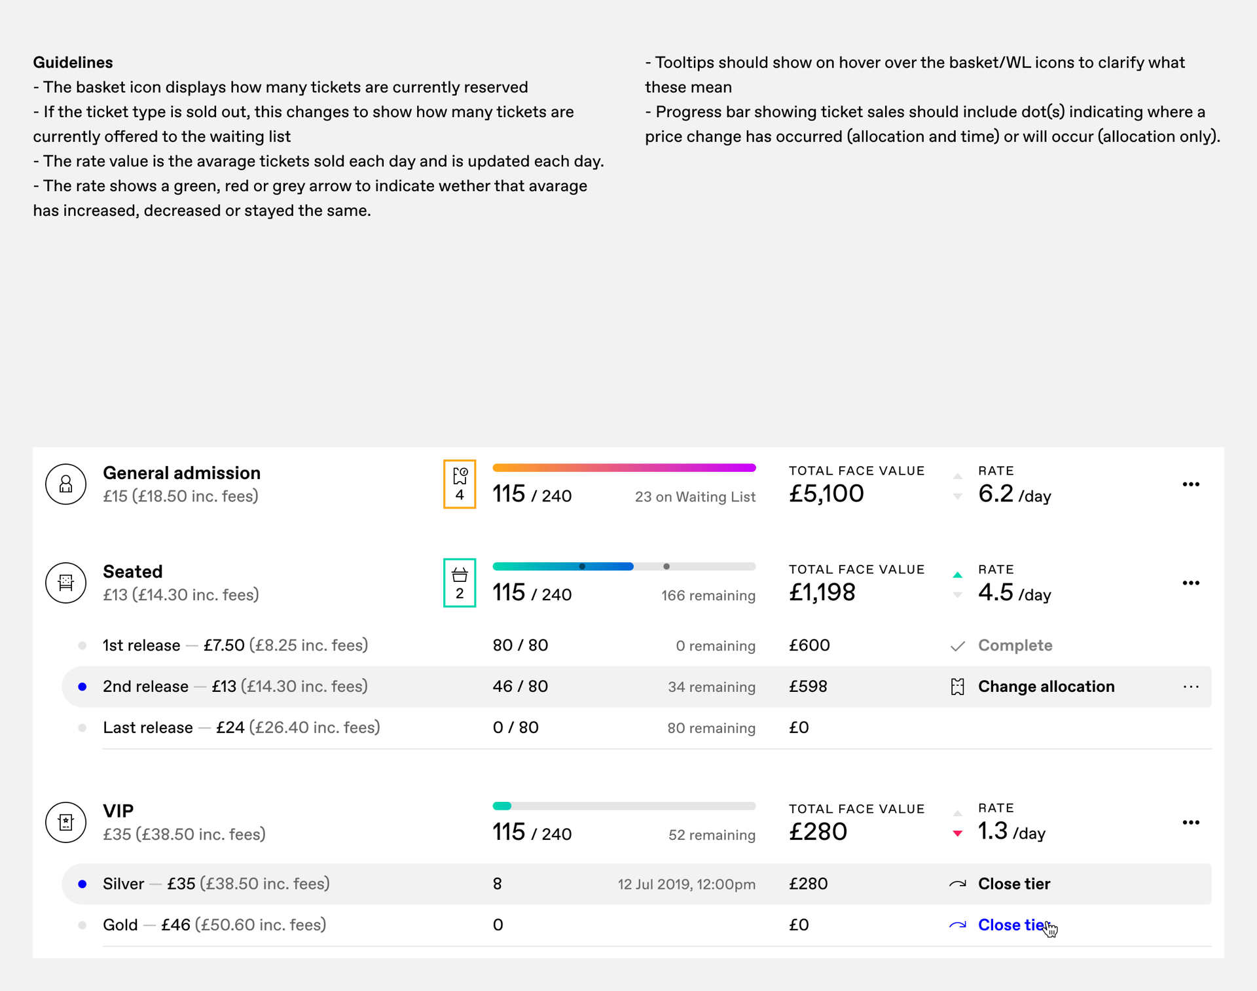The width and height of the screenshot is (1257, 991).
Task: Click the Change allocation ticket icon
Action: point(957,687)
